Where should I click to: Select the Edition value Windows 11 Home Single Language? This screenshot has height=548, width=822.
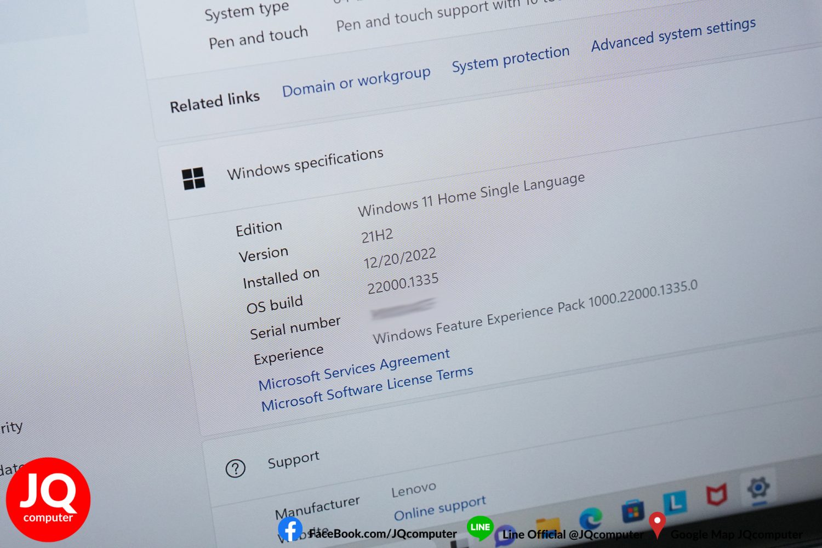[471, 195]
